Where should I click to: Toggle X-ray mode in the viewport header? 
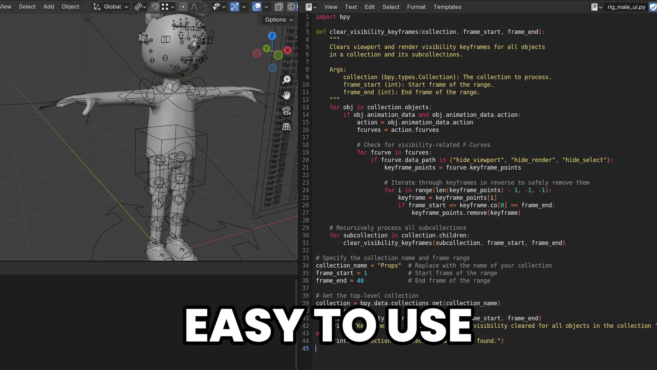[x=279, y=7]
